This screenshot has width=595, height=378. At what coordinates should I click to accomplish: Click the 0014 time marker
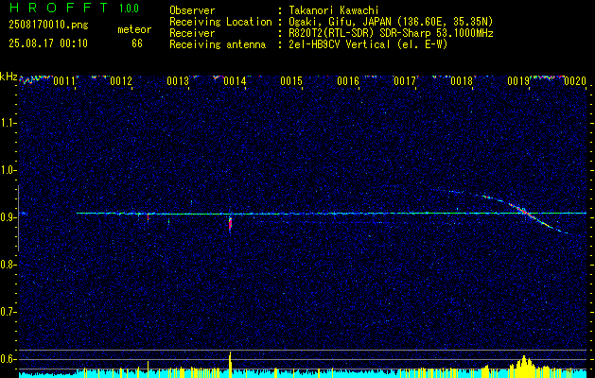(235, 81)
